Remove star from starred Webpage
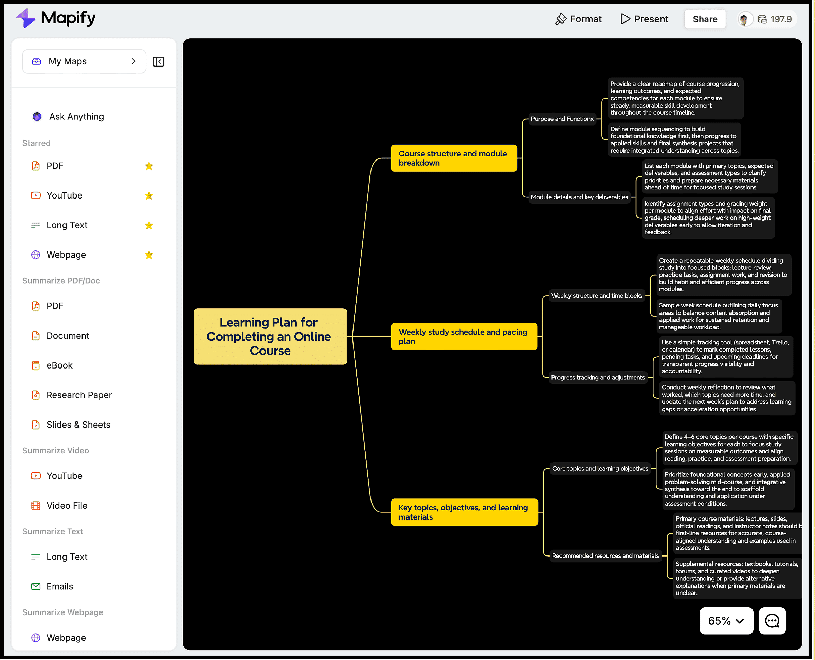Image resolution: width=815 pixels, height=660 pixels. point(149,255)
